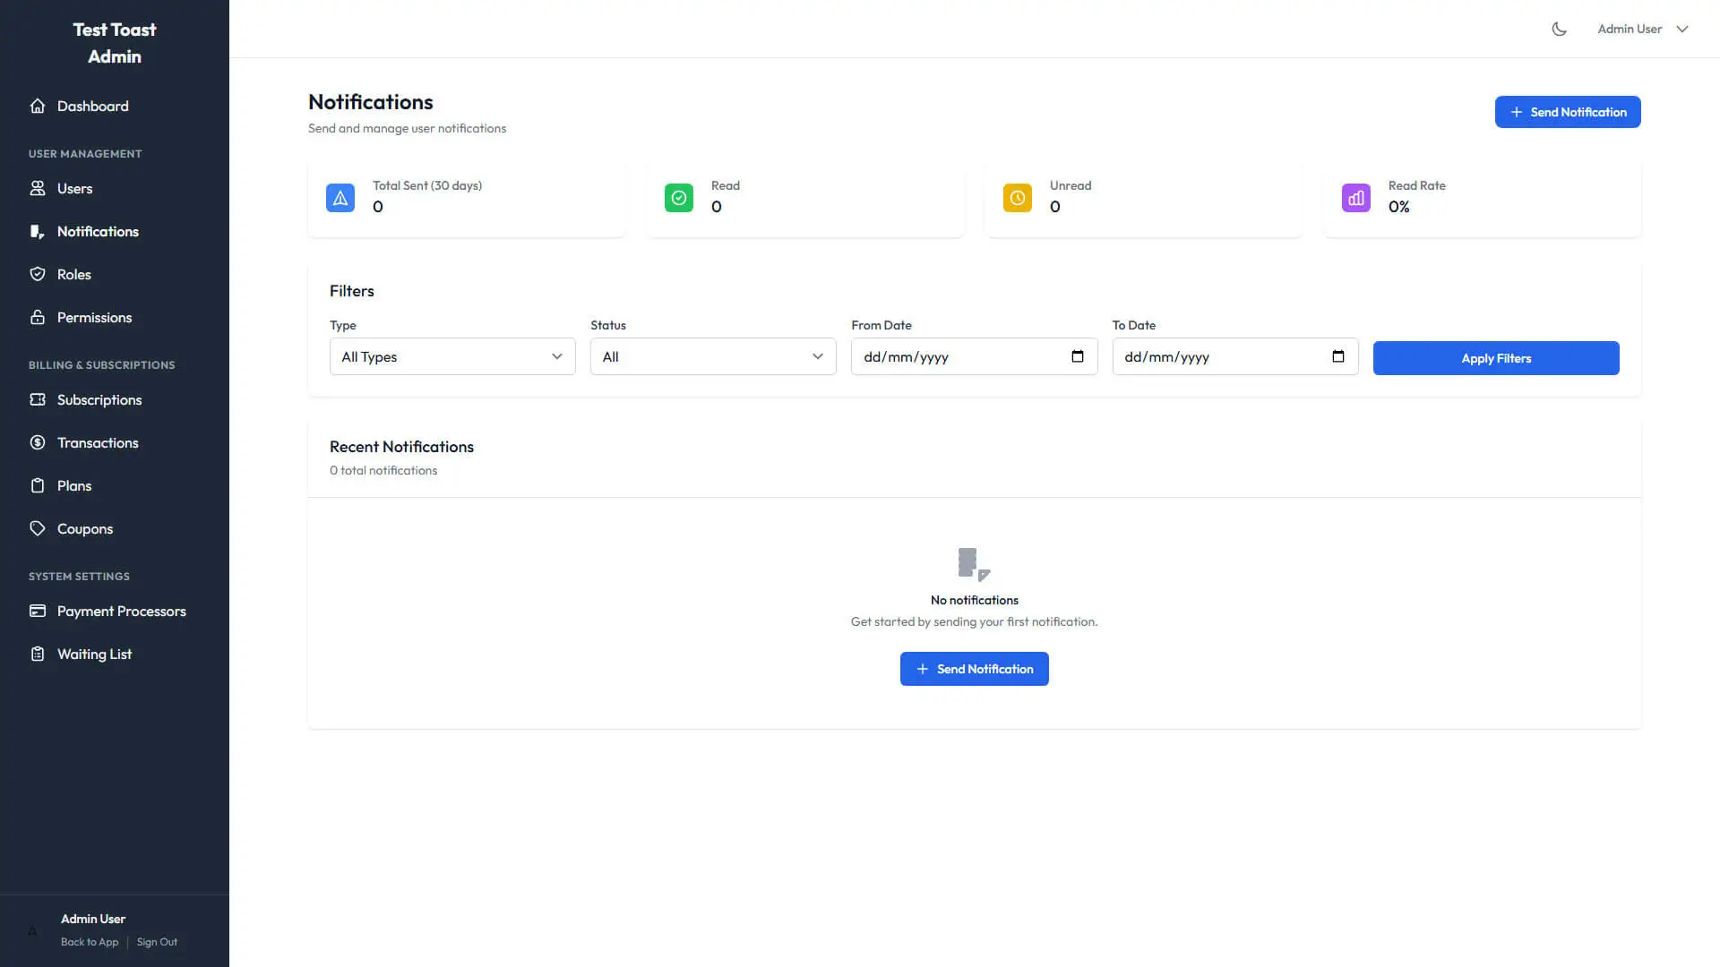Image resolution: width=1720 pixels, height=967 pixels.
Task: Toggle dark mode with the moon icon
Action: 1559,29
